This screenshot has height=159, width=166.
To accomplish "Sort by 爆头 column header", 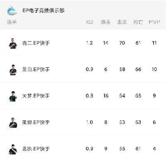I will click(x=105, y=22).
